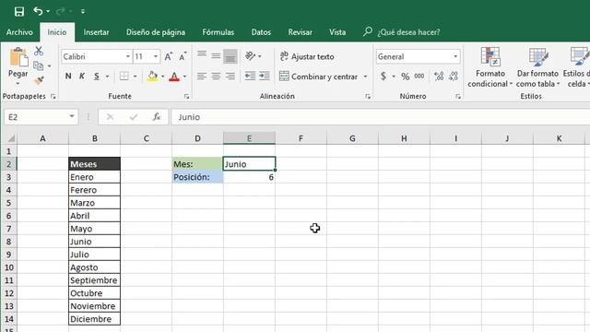Open the undo history dropdown arrow
The height and width of the screenshot is (332, 590).
coord(48,12)
